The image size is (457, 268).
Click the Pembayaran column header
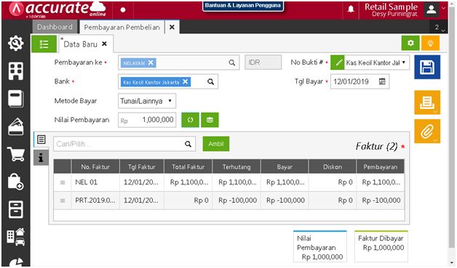[x=381, y=167]
